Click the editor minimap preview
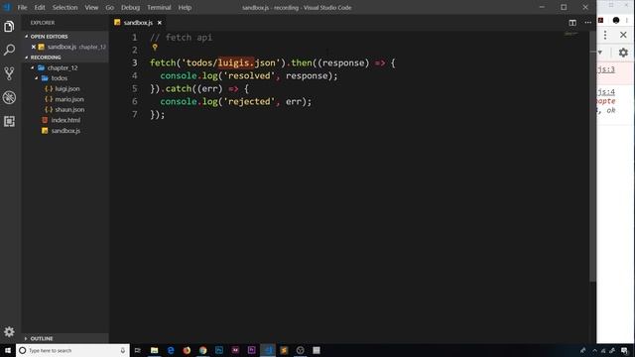Viewport: 635px width, 357px height. click(x=571, y=35)
